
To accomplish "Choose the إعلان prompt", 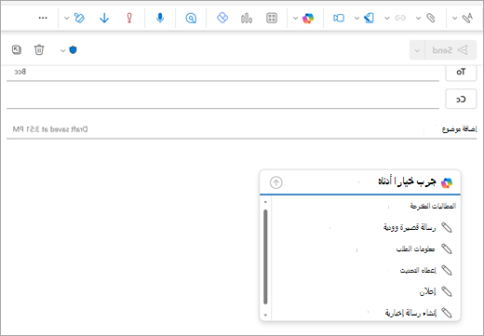I will click(427, 291).
